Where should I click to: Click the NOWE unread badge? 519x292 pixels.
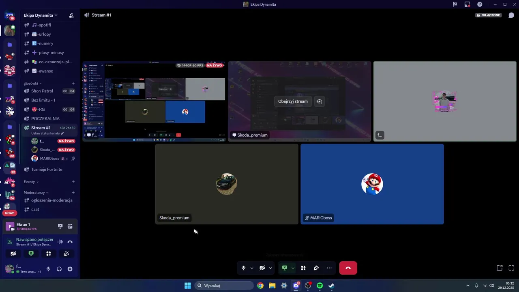coord(10,213)
